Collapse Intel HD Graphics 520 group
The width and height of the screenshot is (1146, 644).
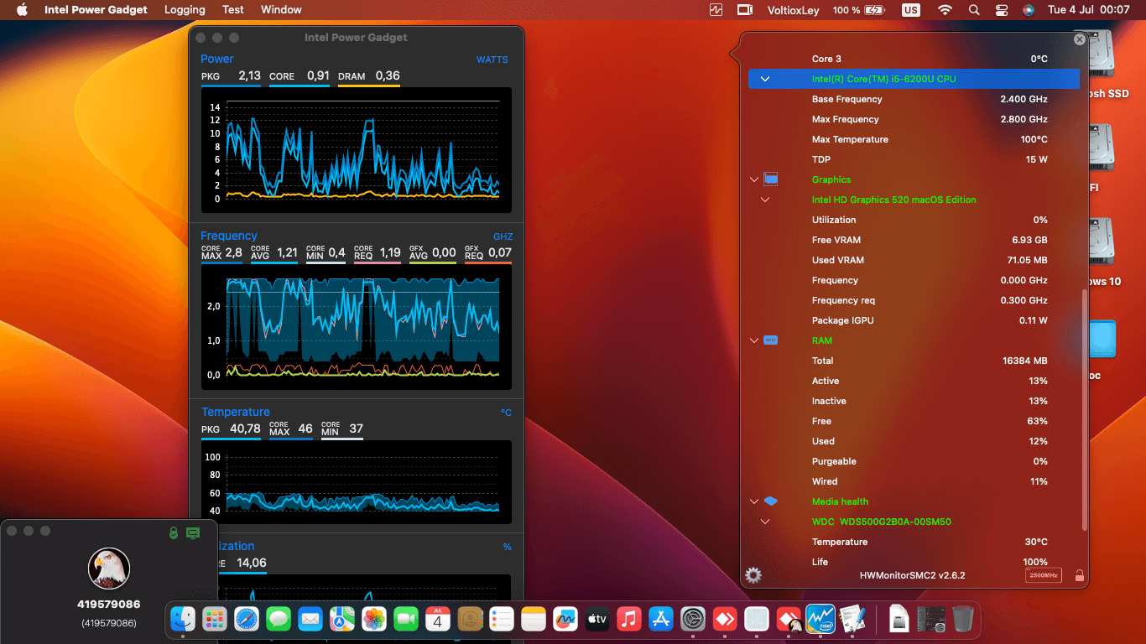pyautogui.click(x=765, y=200)
